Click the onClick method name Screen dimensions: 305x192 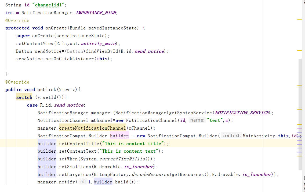pyautogui.click(x=47, y=89)
